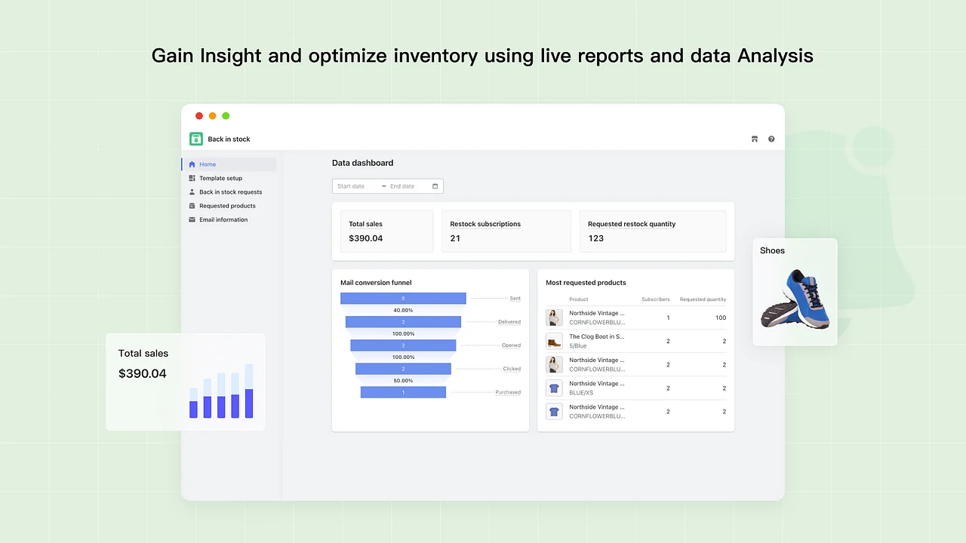Go to Email information page
966x543 pixels.
[x=223, y=219]
